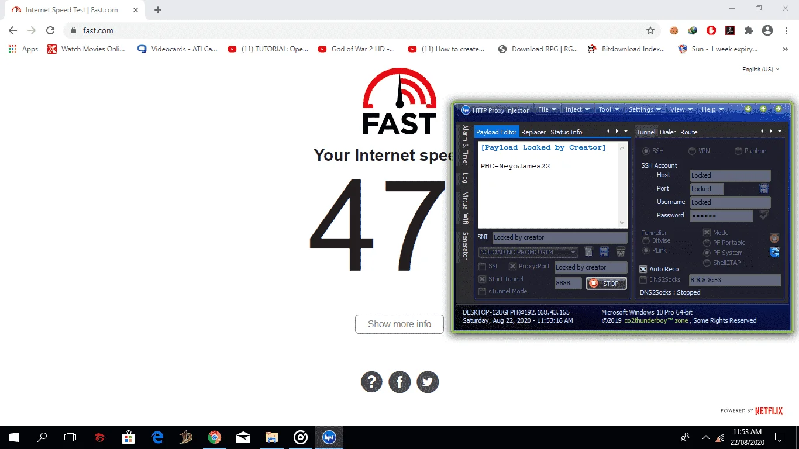Click the page icon next to NOLOAD NO PROMO GTM
Viewport: 799px width, 449px height.
[589, 252]
